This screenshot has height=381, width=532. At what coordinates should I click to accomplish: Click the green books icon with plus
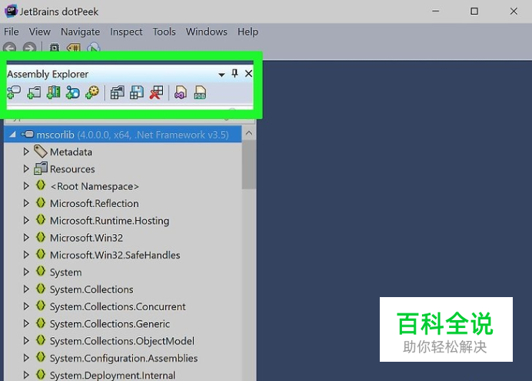(54, 92)
